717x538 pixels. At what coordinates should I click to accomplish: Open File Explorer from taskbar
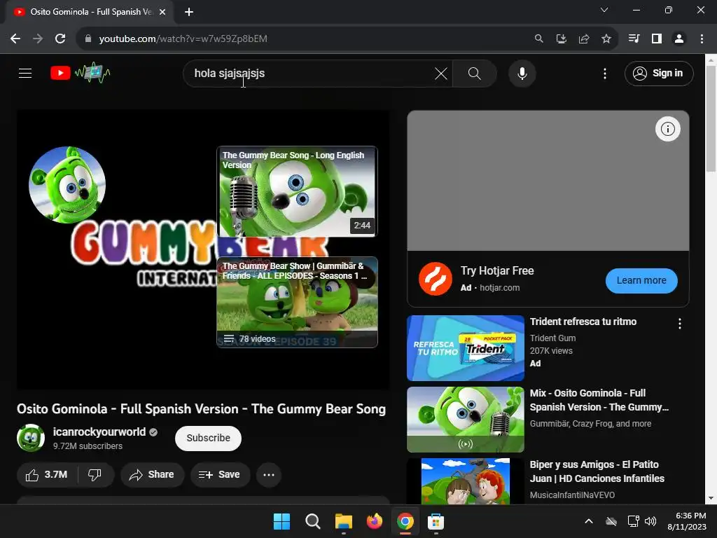click(x=343, y=521)
